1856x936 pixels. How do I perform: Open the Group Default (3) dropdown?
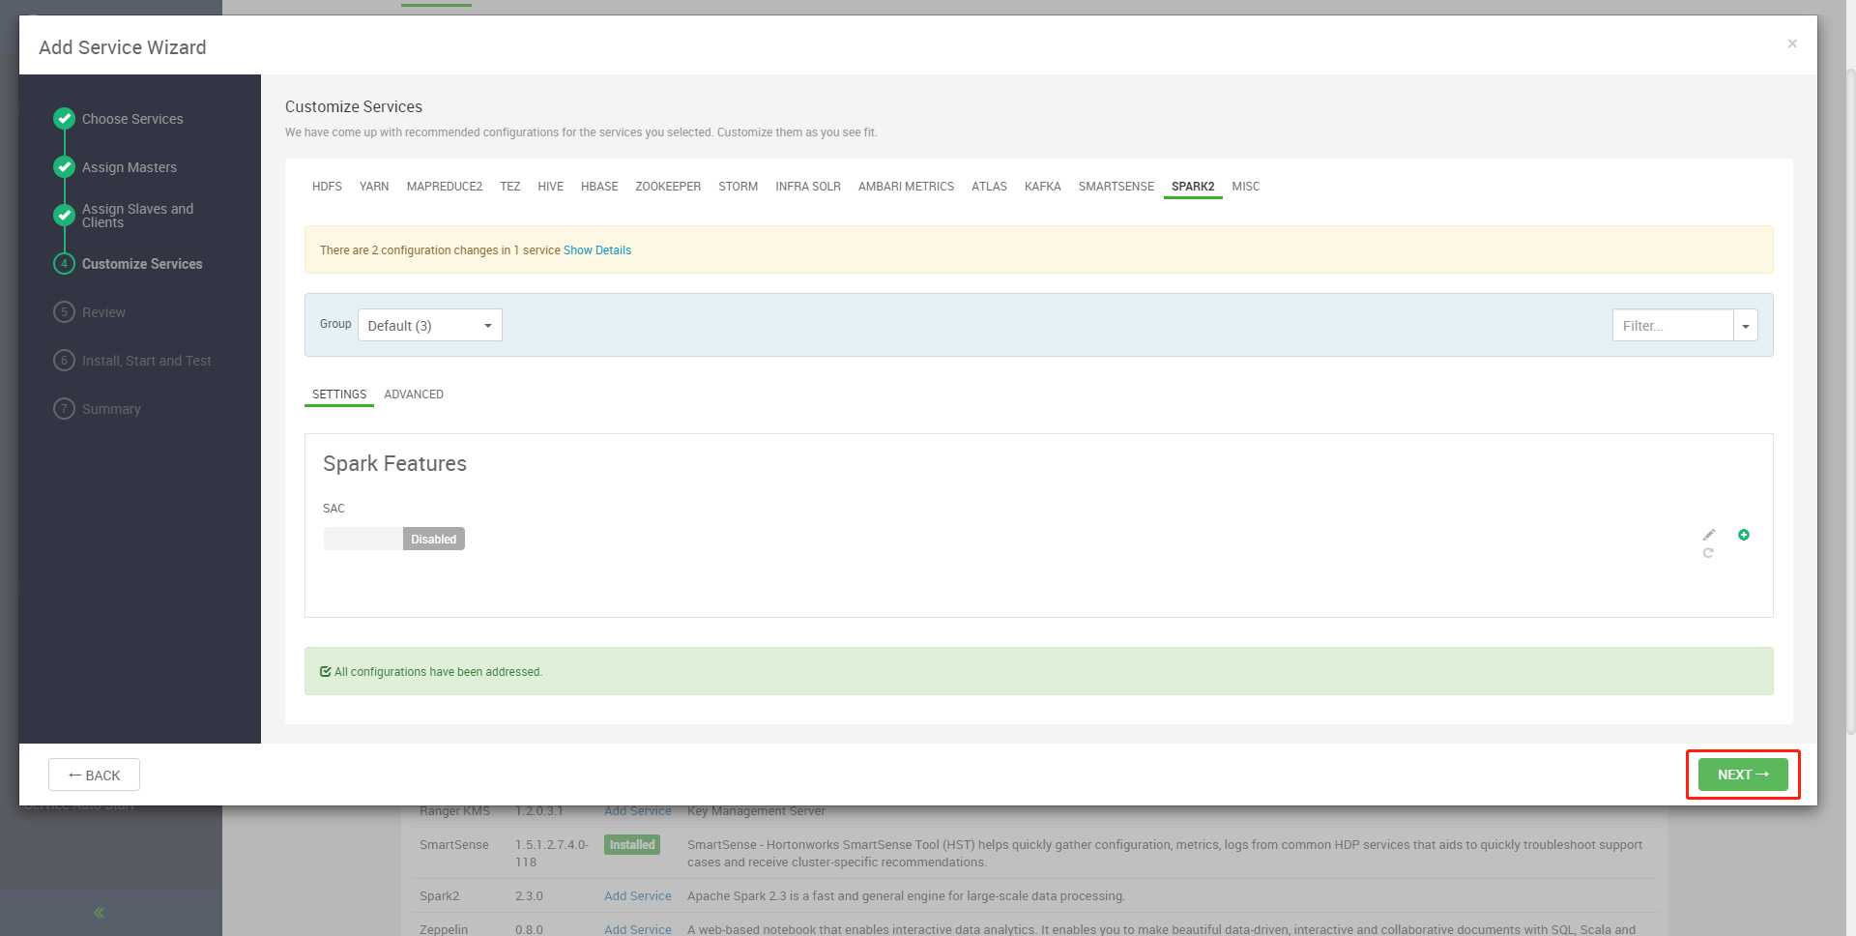click(430, 325)
